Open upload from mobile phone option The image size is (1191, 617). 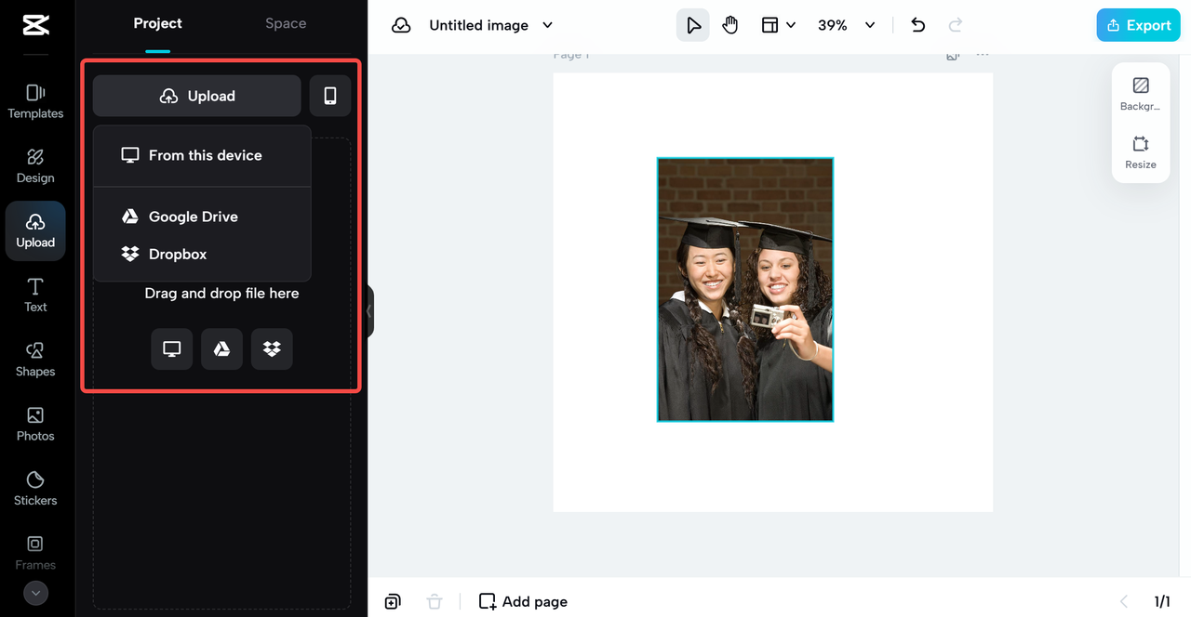330,95
